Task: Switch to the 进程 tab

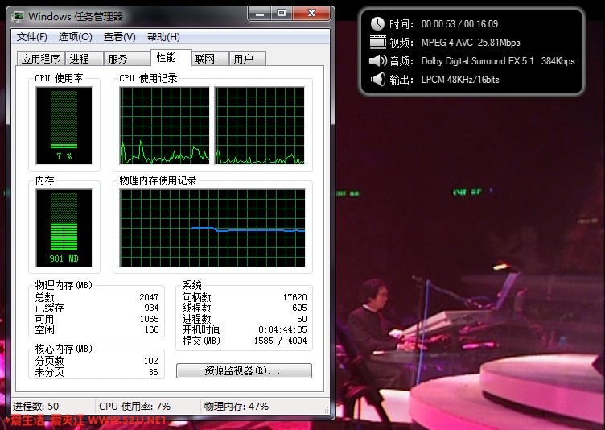Action: [84, 59]
